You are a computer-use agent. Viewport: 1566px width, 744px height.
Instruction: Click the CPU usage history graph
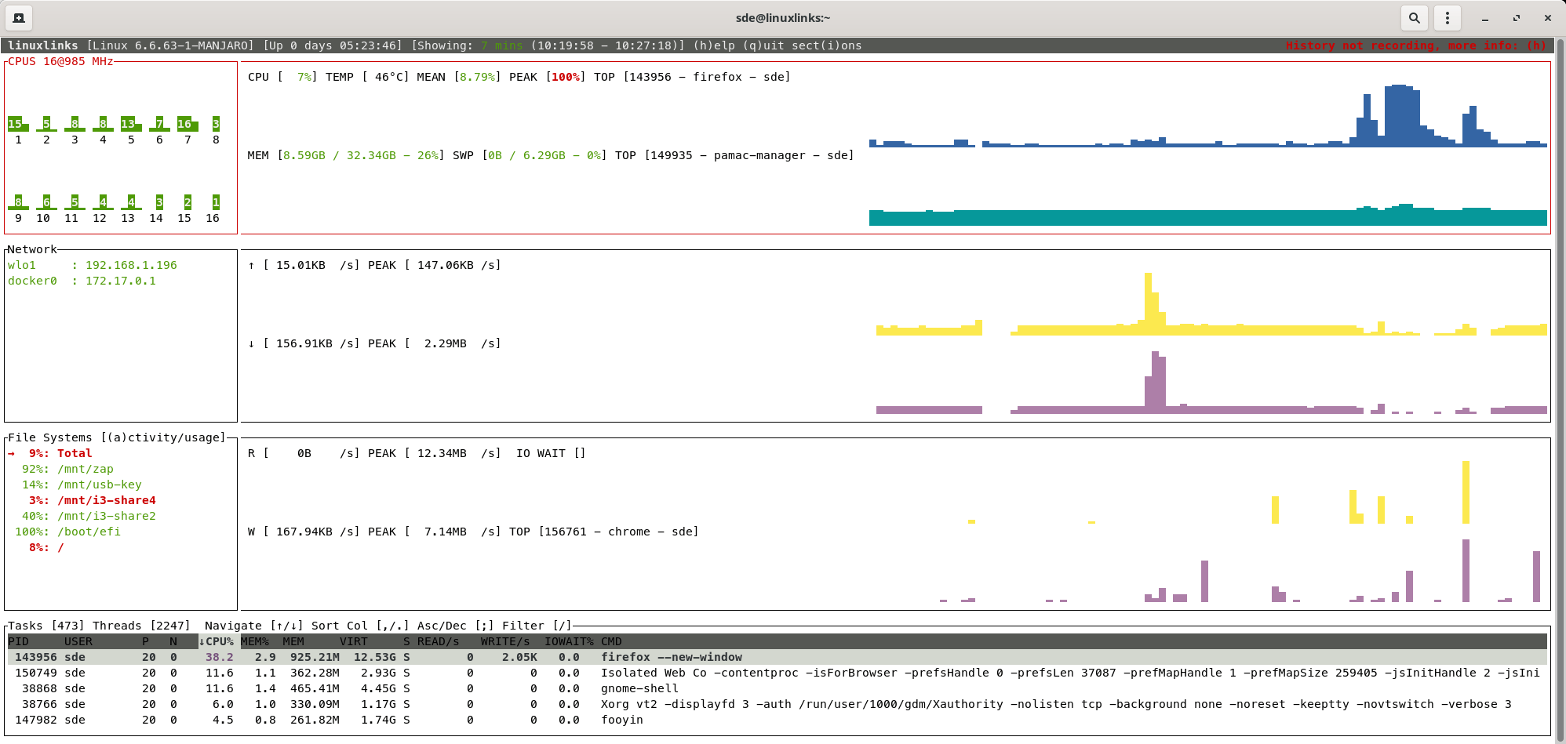click(x=1208, y=116)
